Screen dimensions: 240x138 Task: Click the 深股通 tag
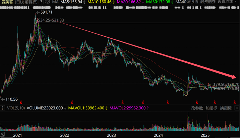192,2
